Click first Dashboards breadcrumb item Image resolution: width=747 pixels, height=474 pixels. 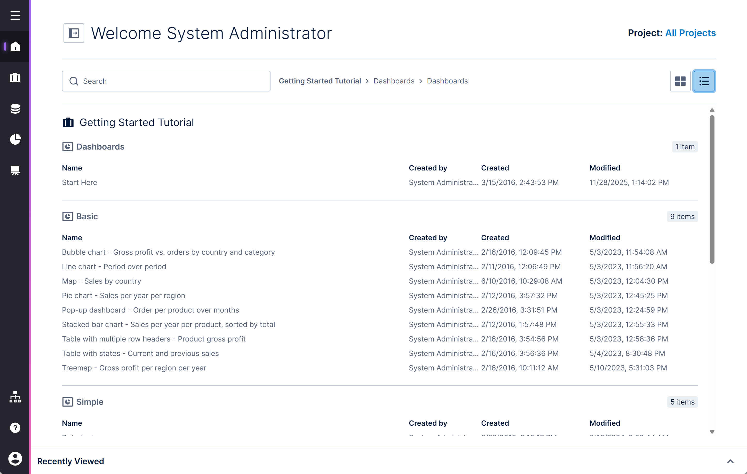pos(394,81)
